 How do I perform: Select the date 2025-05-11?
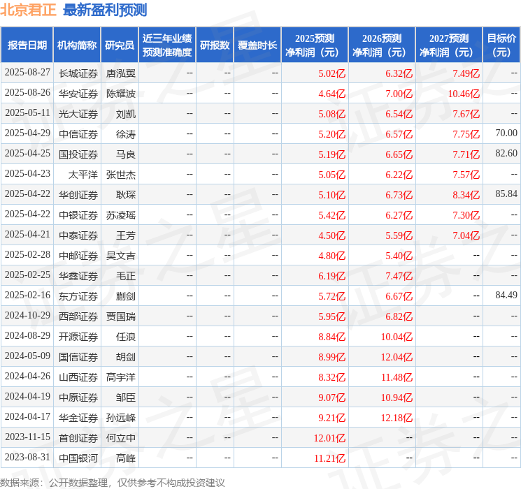point(27,113)
